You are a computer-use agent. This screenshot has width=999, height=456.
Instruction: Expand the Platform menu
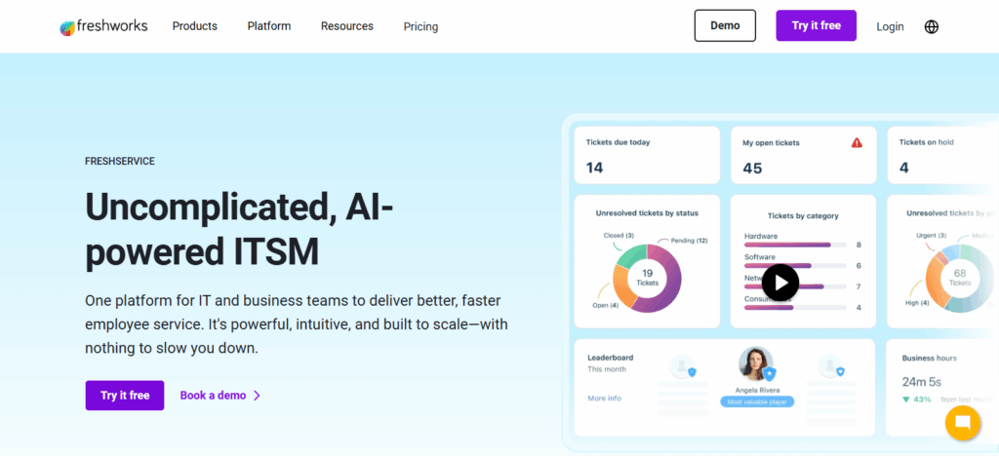point(269,26)
